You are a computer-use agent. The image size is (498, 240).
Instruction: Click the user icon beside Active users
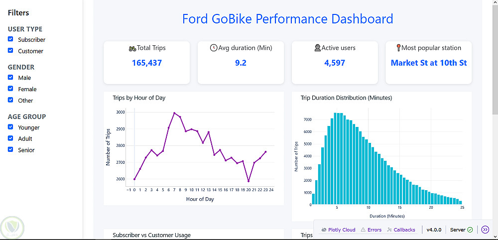[x=317, y=48]
